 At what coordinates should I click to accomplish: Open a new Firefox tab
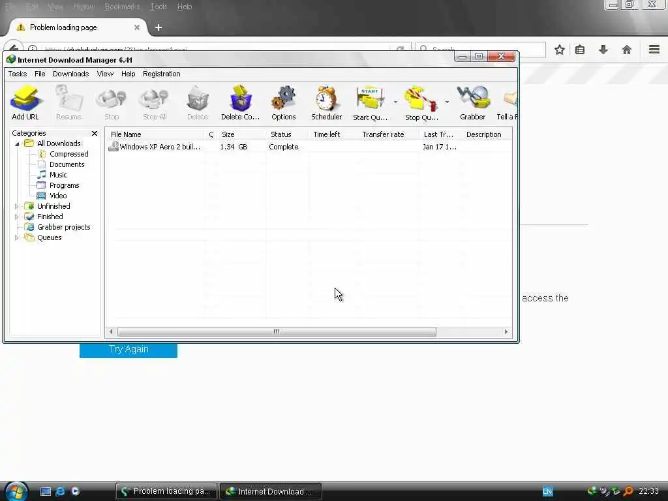159,27
